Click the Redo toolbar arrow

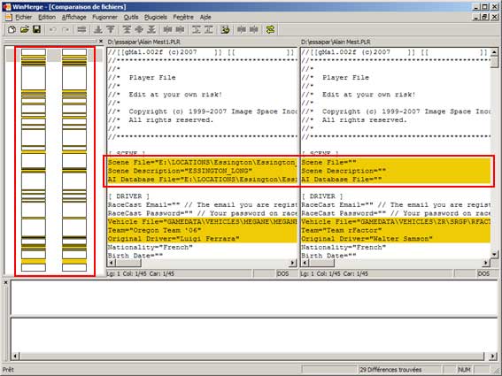[x=66, y=30]
